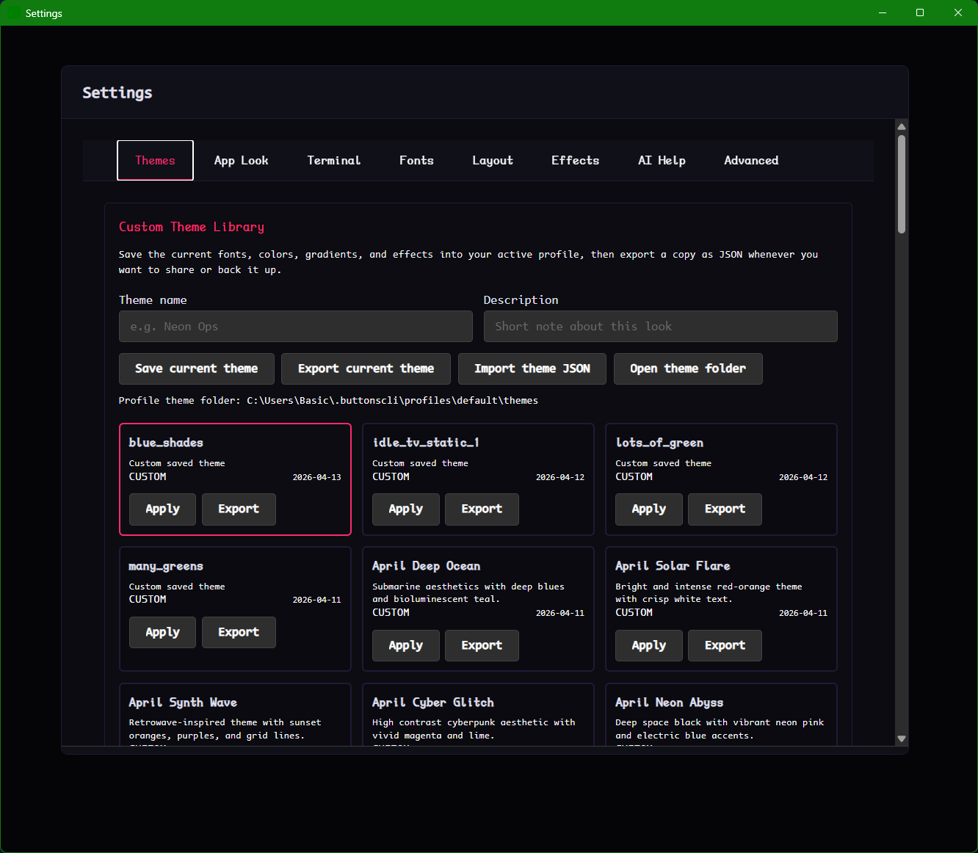Click the scrollbar up arrow

[x=902, y=127]
